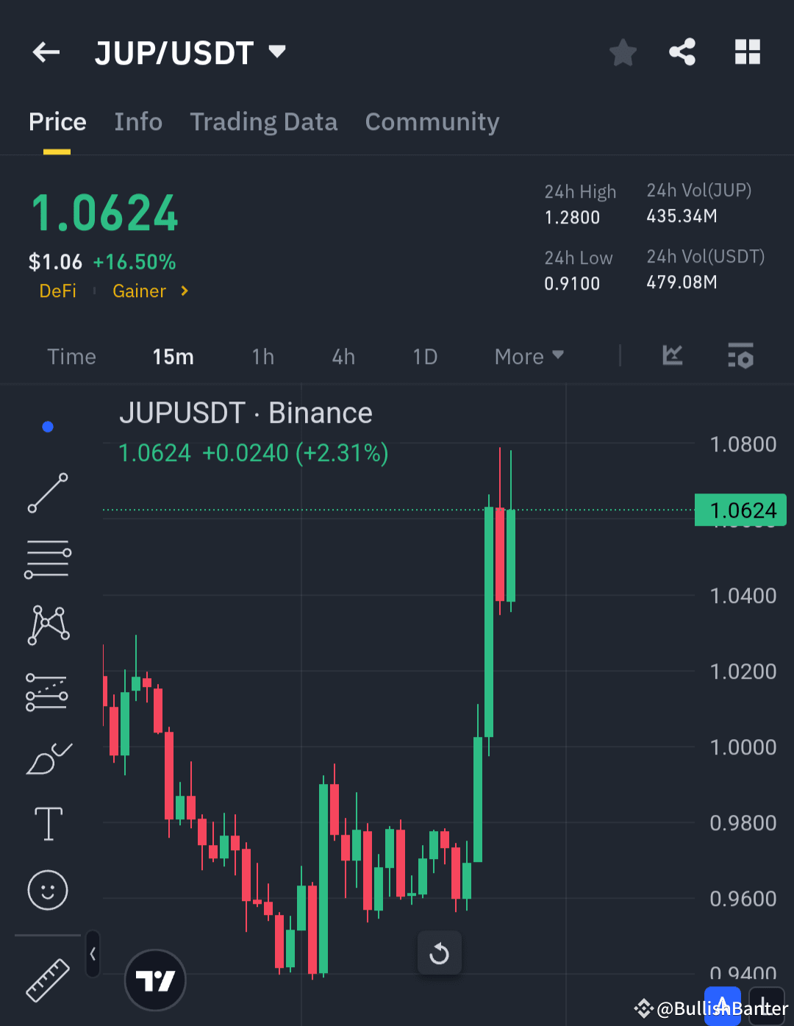This screenshot has height=1026, width=794.
Task: Open the Gainer category link
Action: (x=140, y=291)
